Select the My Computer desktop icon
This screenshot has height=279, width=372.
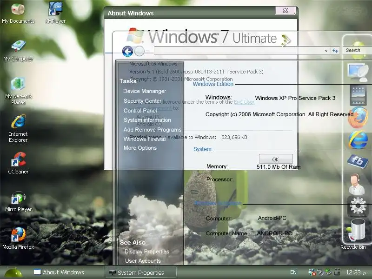point(18,51)
